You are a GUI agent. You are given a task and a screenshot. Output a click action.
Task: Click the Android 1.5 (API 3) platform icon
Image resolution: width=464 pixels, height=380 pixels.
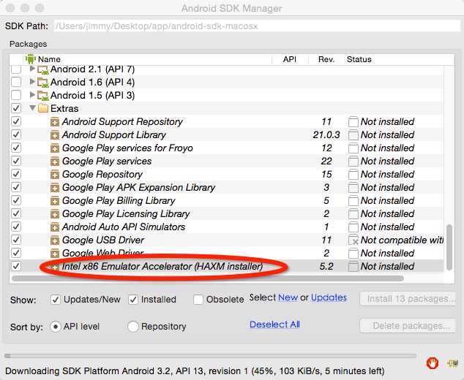43,96
